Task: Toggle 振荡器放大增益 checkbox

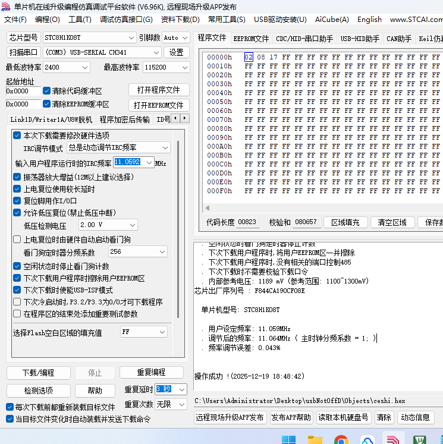Action: (x=17, y=177)
